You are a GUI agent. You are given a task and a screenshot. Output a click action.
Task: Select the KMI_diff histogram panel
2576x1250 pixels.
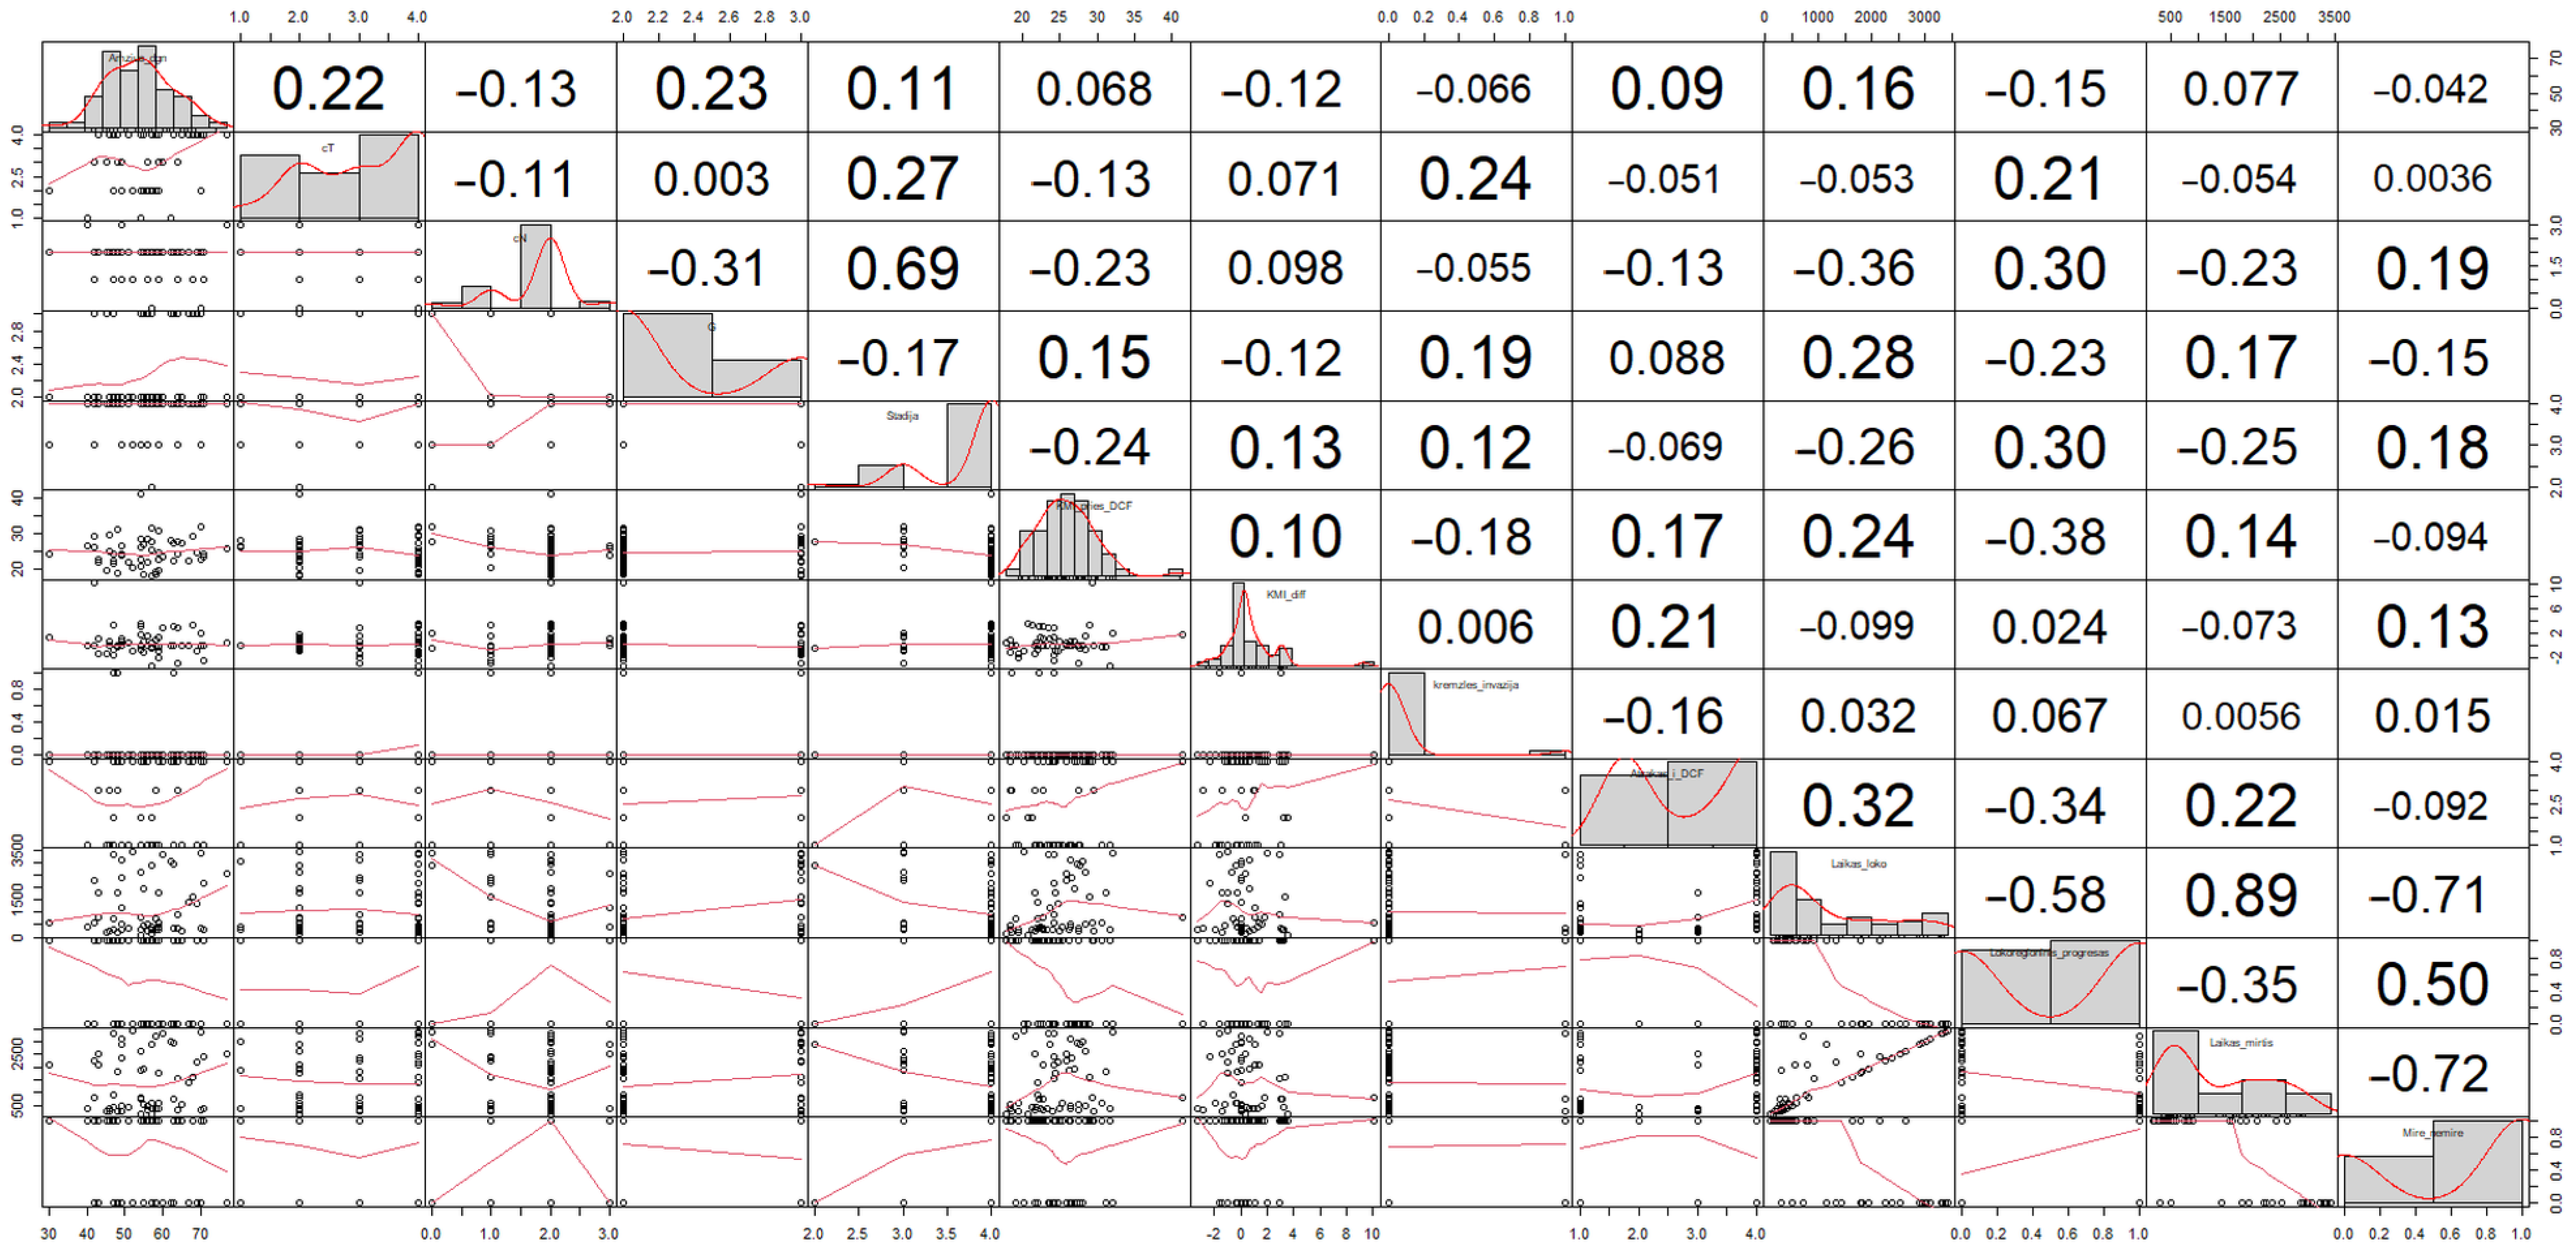coord(1285,626)
